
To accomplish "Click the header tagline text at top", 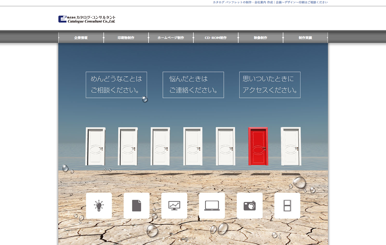I will click(270, 2).
